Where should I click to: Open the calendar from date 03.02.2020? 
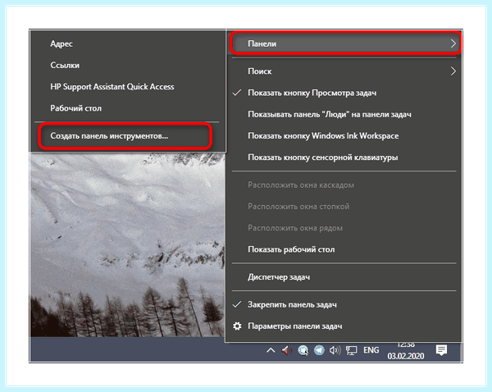(406, 356)
